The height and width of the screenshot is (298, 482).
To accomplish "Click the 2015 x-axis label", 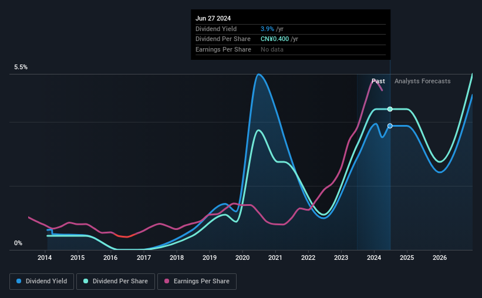I will coord(77,258).
